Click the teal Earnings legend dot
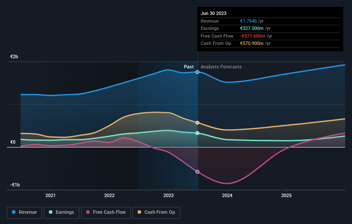This screenshot has width=352, height=224. pyautogui.click(x=51, y=212)
